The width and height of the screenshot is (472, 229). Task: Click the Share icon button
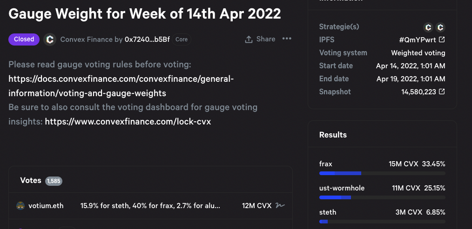pyautogui.click(x=249, y=39)
